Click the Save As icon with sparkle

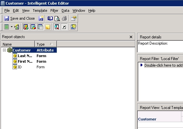pos(41,18)
